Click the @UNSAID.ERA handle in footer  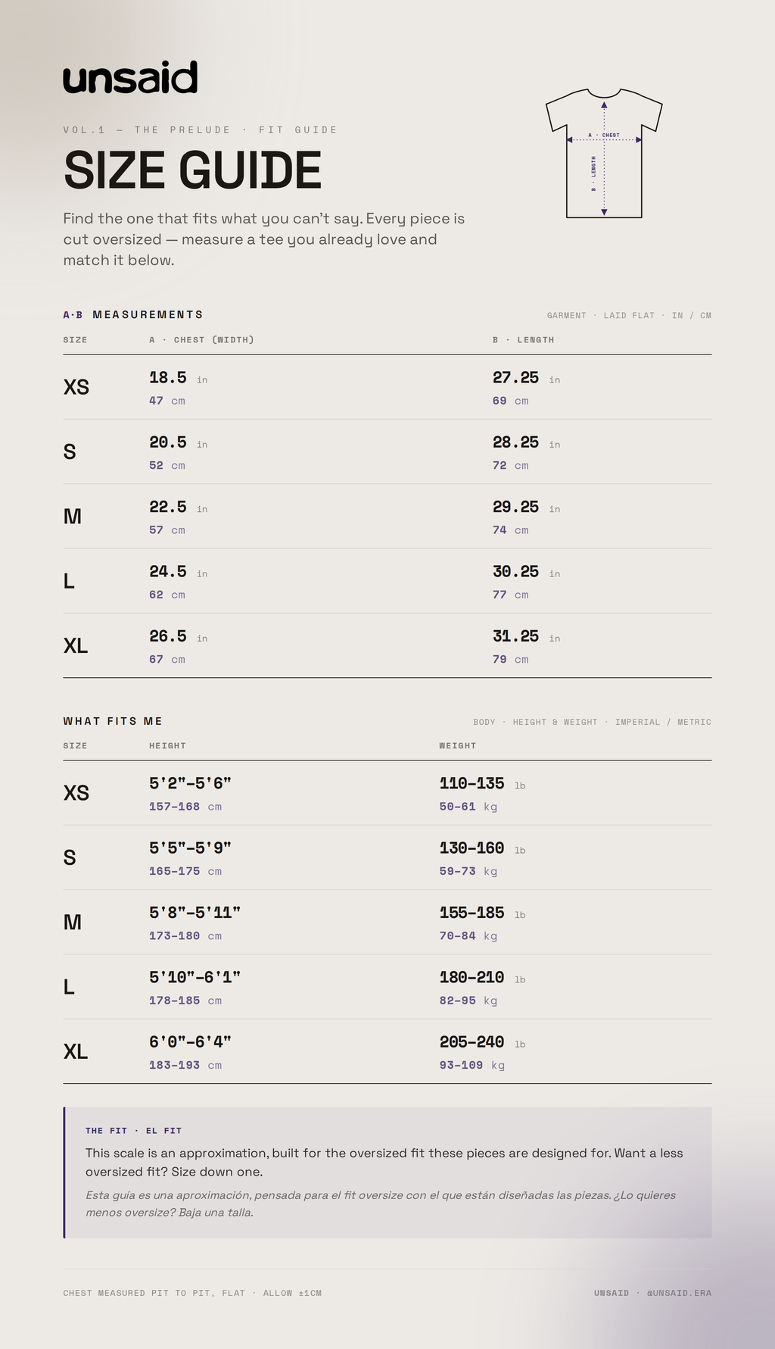pyautogui.click(x=679, y=1293)
